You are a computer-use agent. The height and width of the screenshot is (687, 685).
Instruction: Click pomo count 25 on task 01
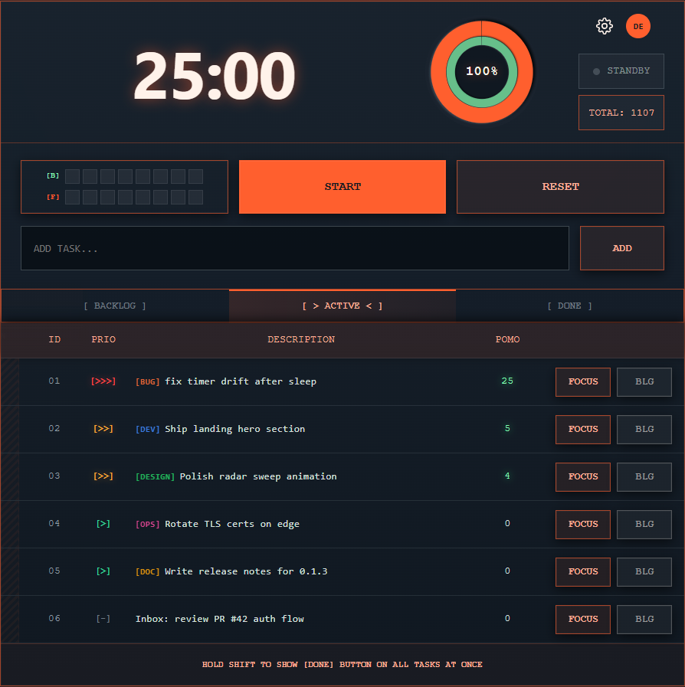point(507,381)
